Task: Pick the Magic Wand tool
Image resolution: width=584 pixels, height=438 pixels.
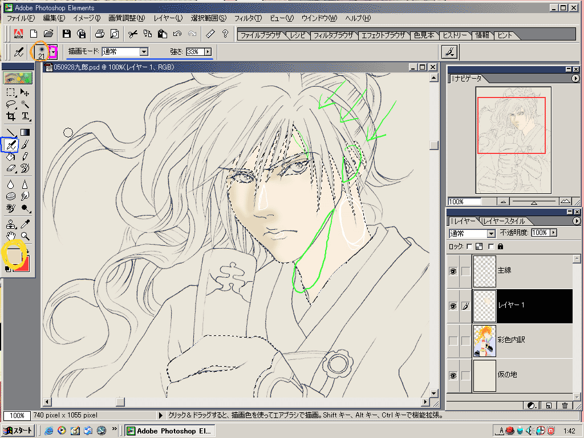Action: pos(25,104)
